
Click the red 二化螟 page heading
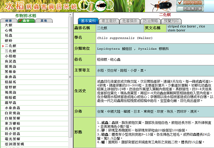[x=165, y=15]
